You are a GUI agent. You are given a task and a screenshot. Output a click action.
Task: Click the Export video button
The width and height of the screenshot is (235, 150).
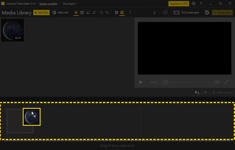tap(222, 12)
